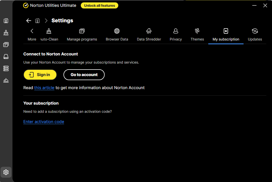
Task: Open the service bell icon in sidebar
Action: (x=6, y=80)
